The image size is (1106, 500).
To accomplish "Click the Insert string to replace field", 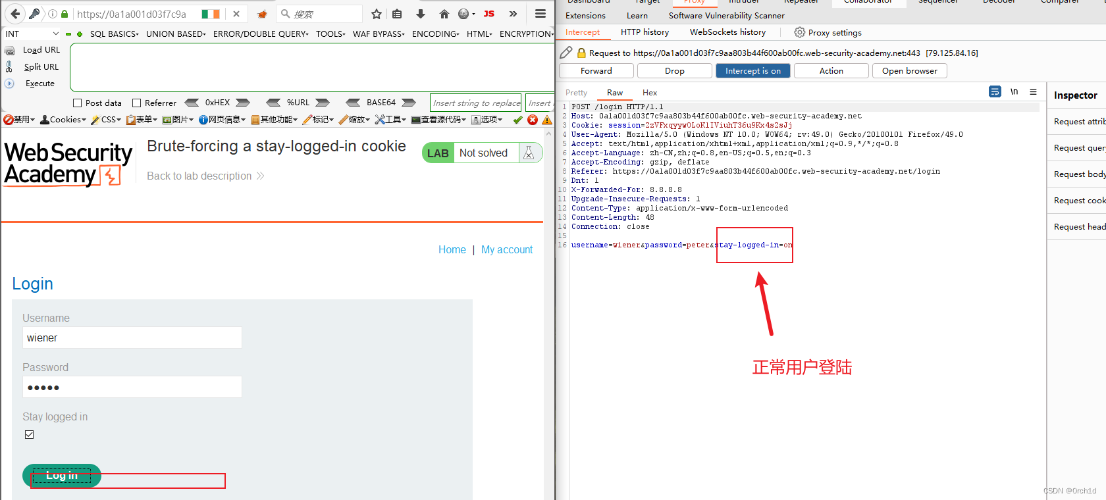I will click(476, 103).
